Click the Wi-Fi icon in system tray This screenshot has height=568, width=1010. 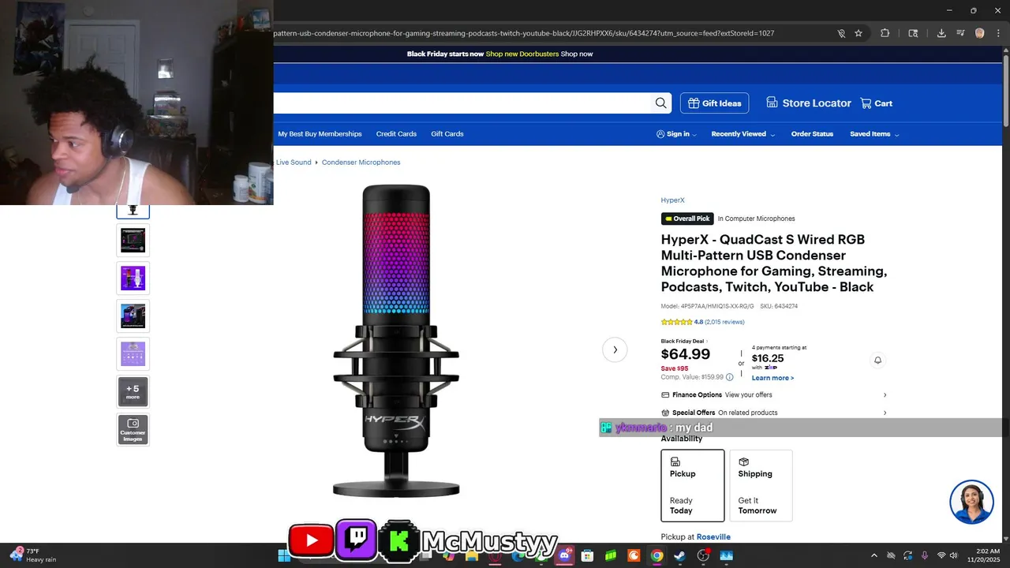[x=941, y=555]
